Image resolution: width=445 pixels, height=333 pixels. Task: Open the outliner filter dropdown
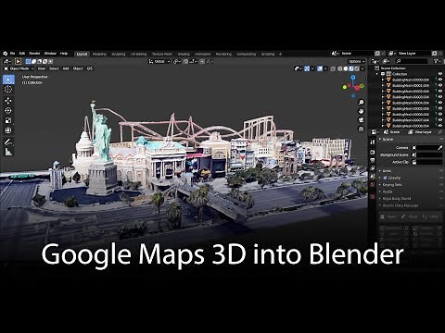438,61
